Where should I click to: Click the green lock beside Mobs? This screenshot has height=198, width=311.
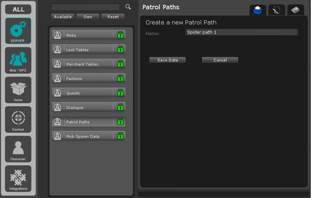pos(120,35)
